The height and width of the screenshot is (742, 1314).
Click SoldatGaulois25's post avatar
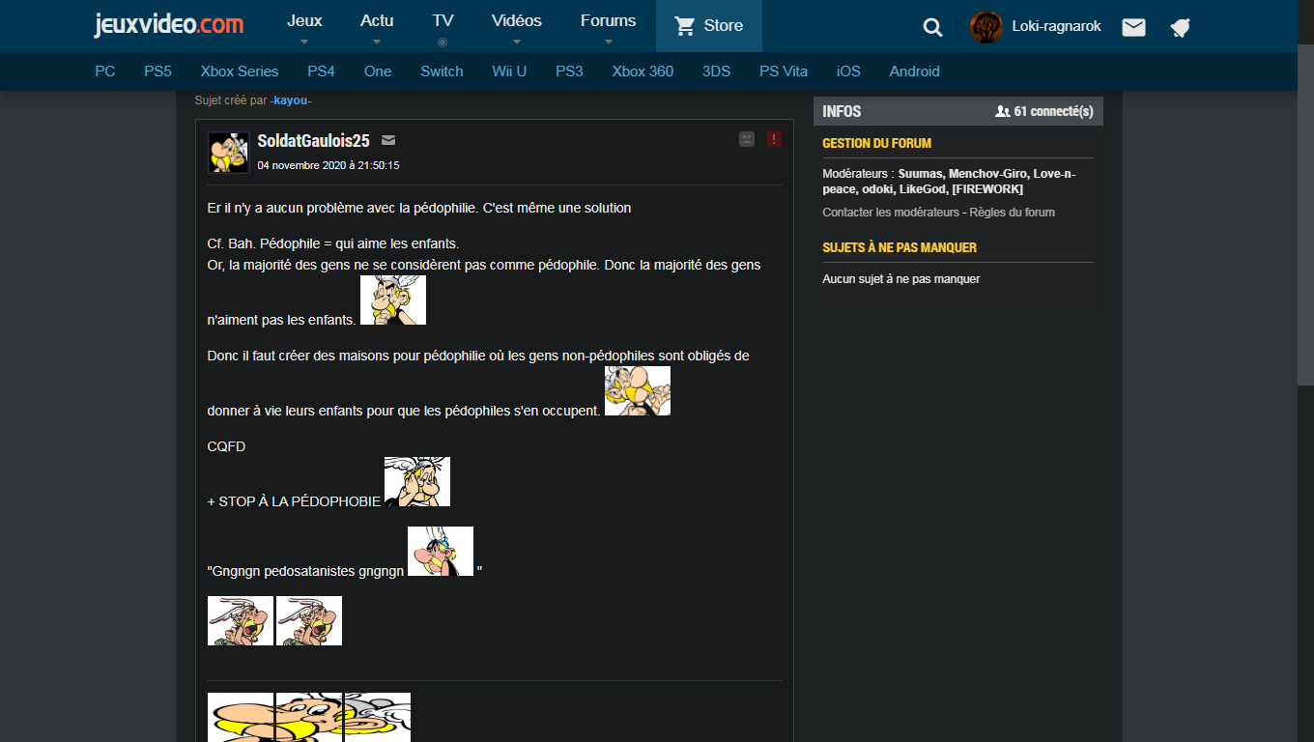pos(229,153)
